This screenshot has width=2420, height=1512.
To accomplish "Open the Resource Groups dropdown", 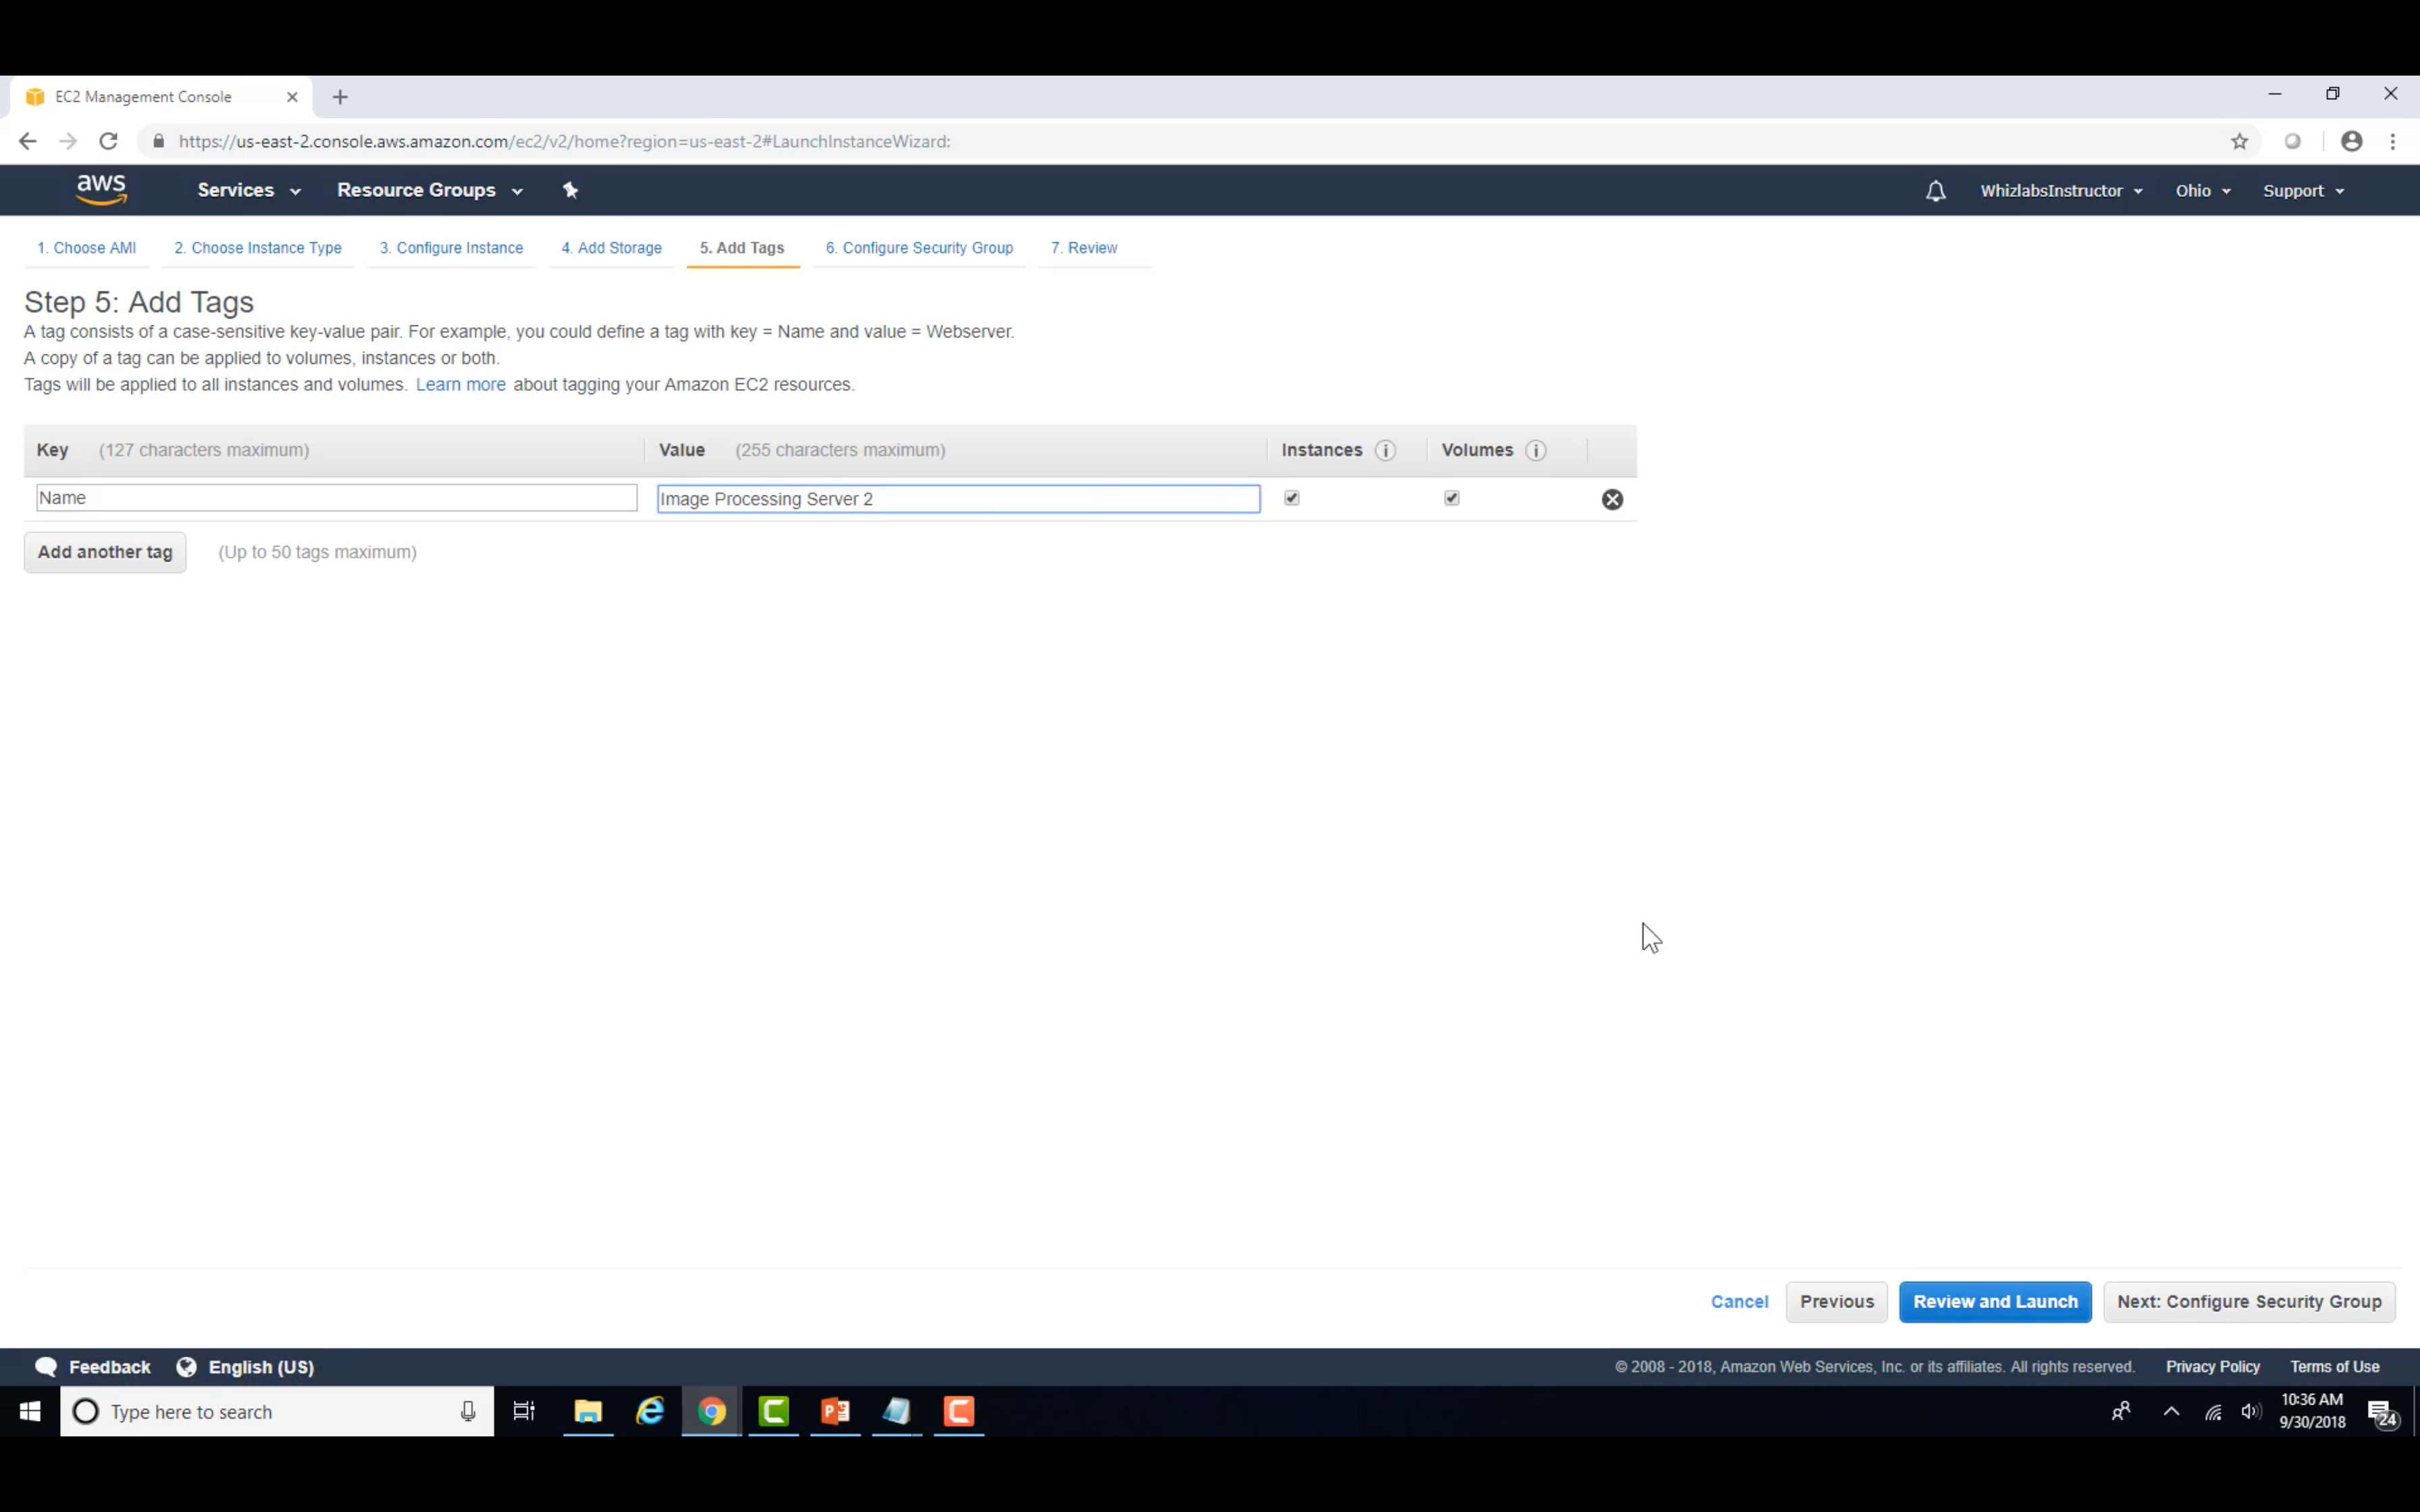I will (x=429, y=190).
